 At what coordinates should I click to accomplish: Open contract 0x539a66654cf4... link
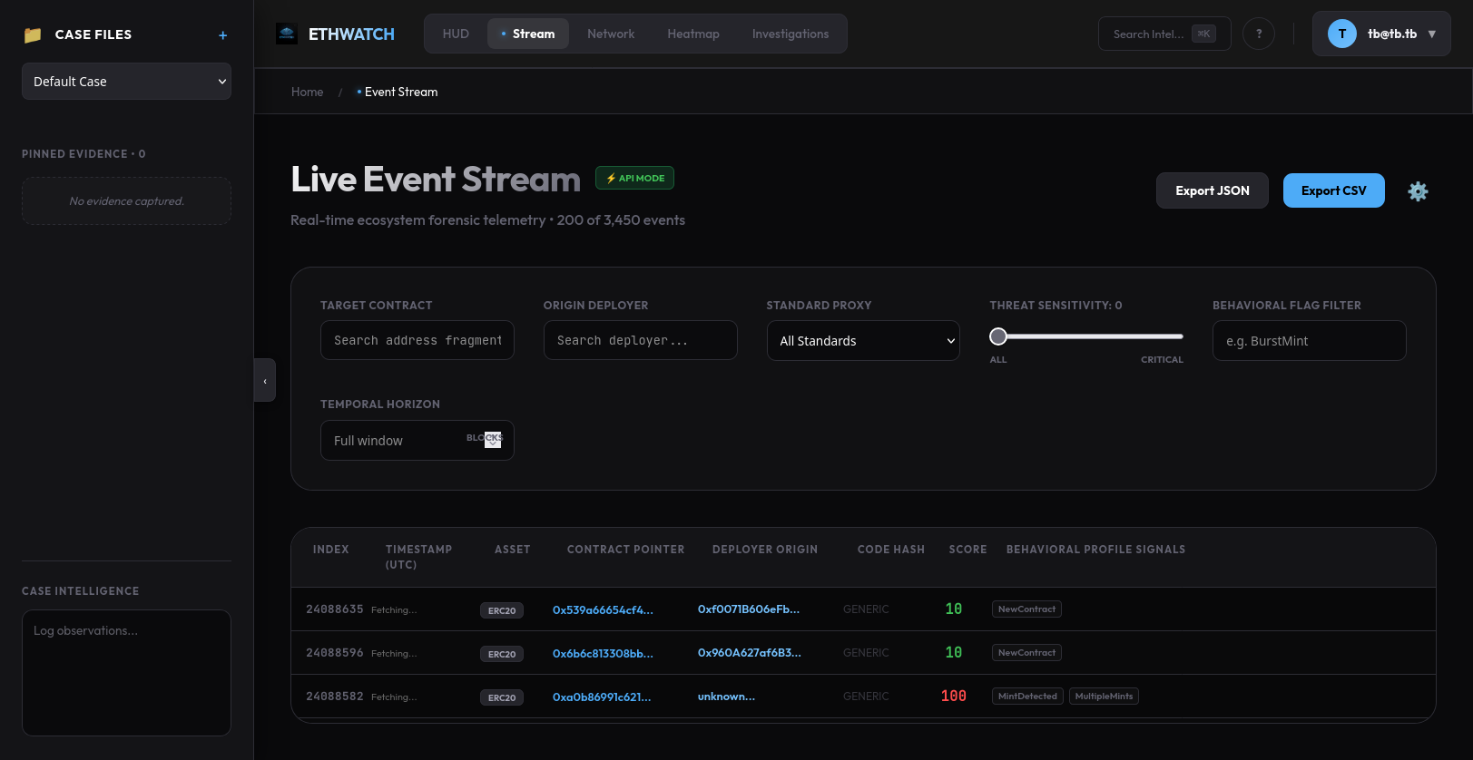603,609
